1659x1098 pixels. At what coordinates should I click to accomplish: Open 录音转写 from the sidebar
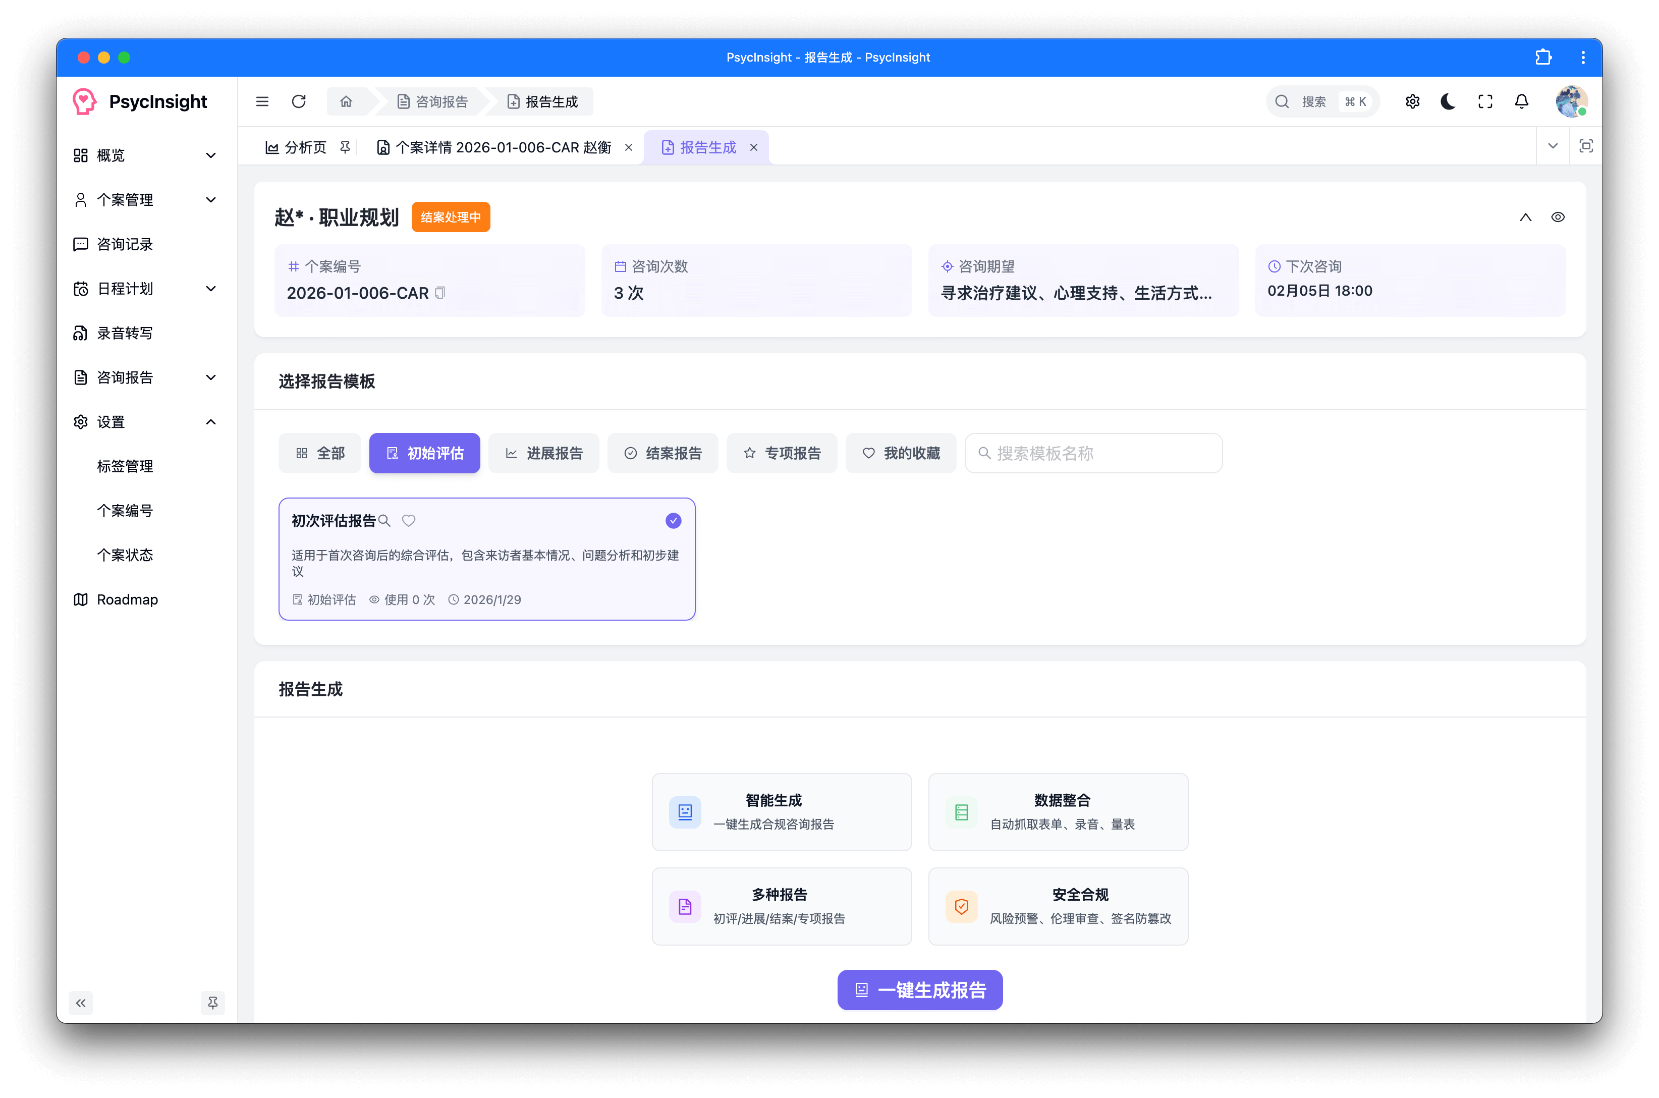(125, 333)
